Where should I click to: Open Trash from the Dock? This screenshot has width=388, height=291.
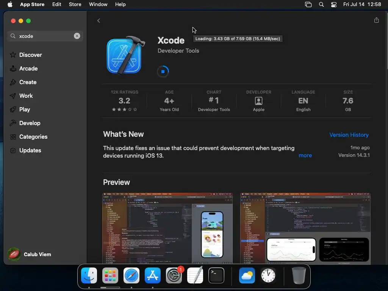tap(299, 275)
